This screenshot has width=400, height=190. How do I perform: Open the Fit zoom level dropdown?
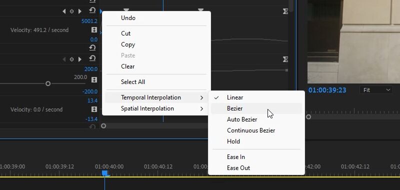tap(376, 90)
